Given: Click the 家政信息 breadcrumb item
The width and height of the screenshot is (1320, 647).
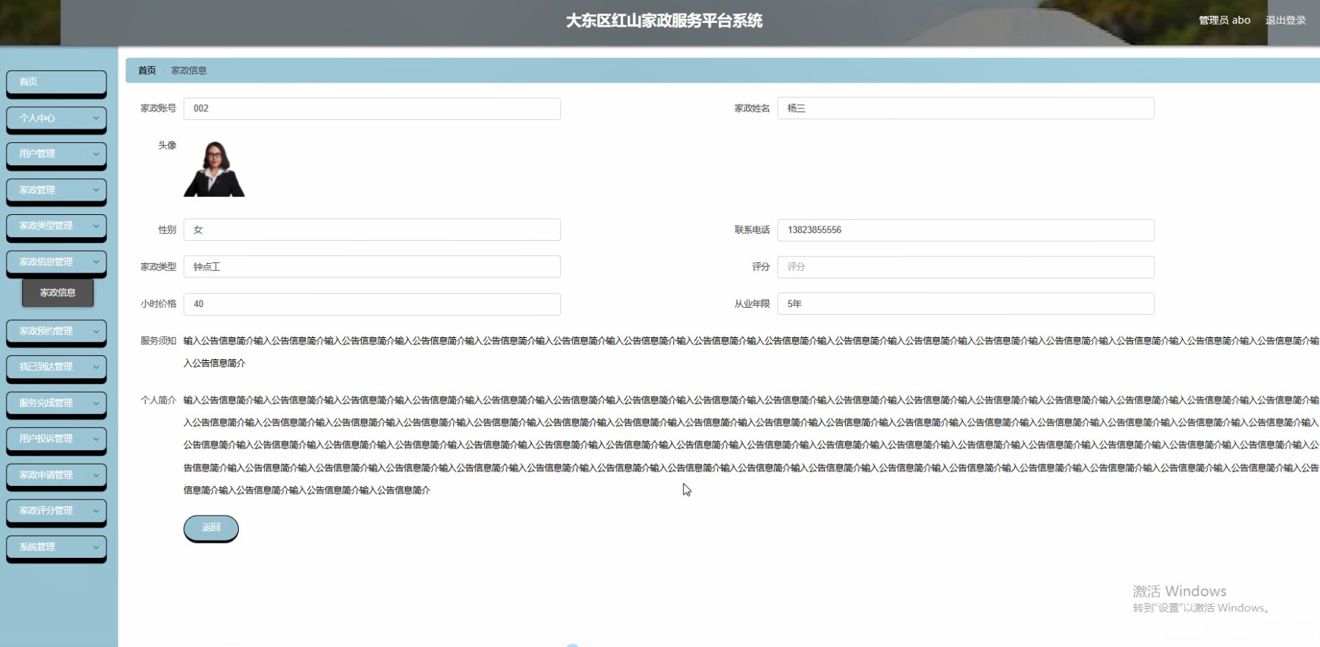Looking at the screenshot, I should [188, 70].
